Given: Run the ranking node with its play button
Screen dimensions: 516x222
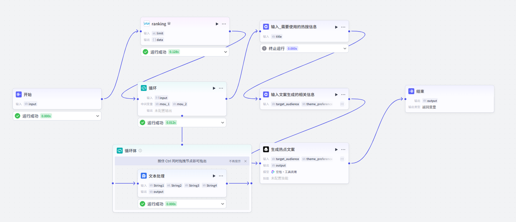Looking at the screenshot, I should (217, 24).
